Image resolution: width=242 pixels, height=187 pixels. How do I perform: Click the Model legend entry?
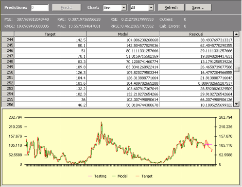pos(120,176)
